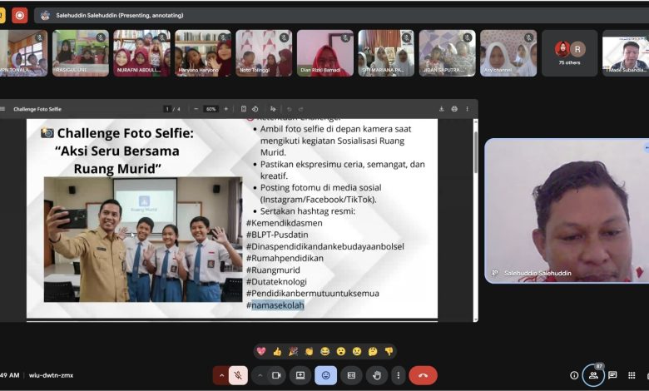649x391 pixels.
Task: Open video settings arrow beside camera
Action: (x=260, y=375)
